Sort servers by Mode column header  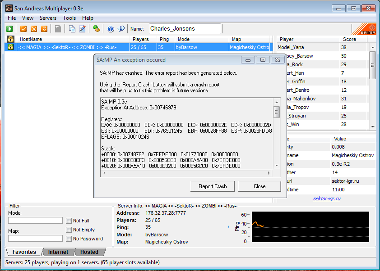pos(202,39)
